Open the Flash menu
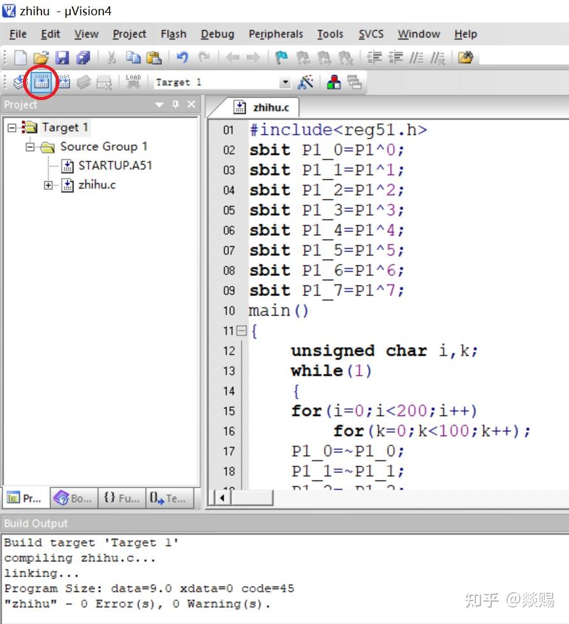 [174, 34]
